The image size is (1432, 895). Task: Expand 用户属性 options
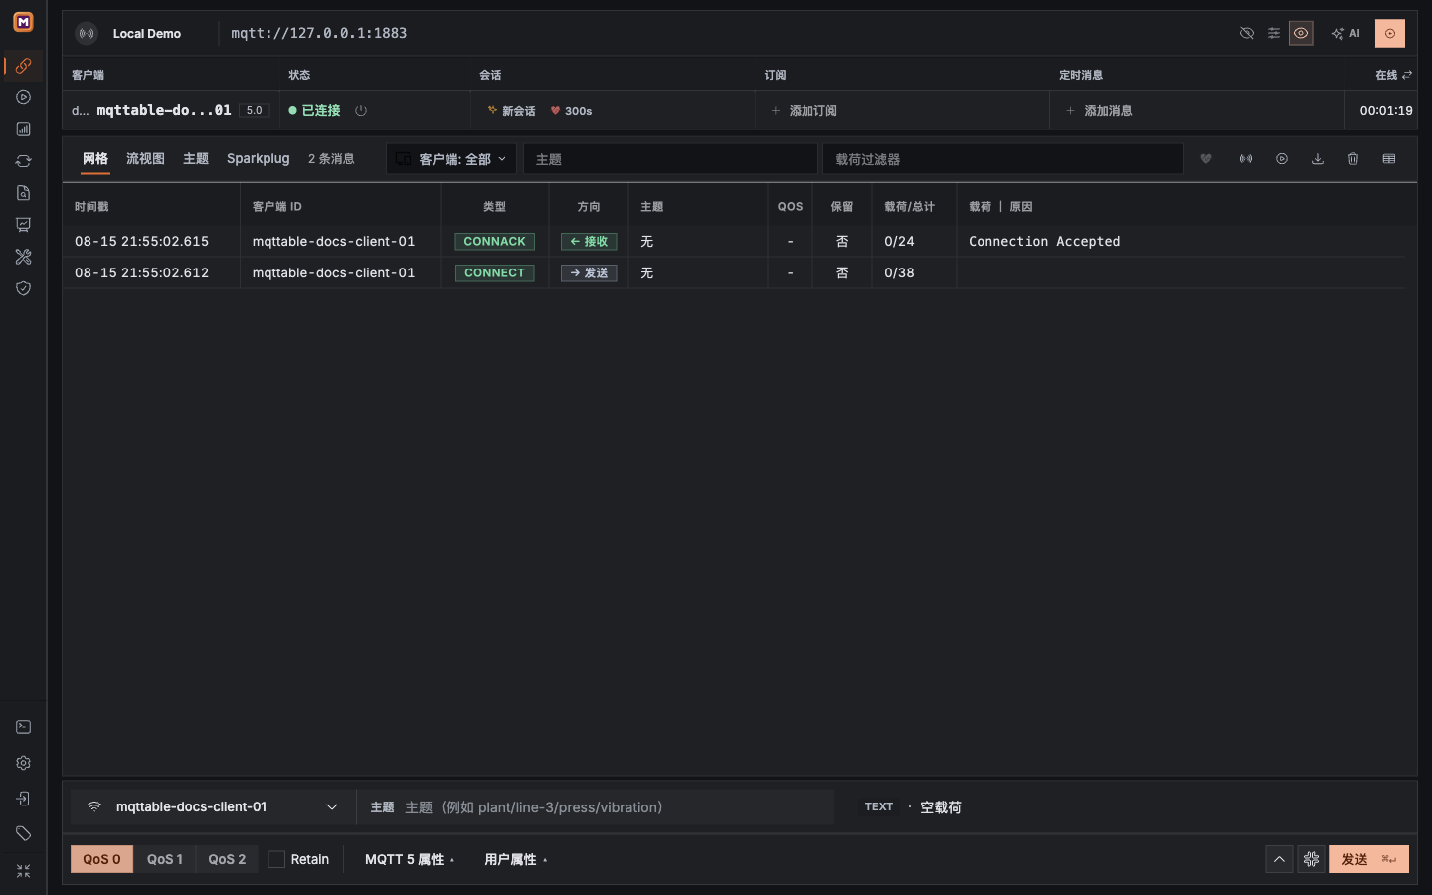516,859
